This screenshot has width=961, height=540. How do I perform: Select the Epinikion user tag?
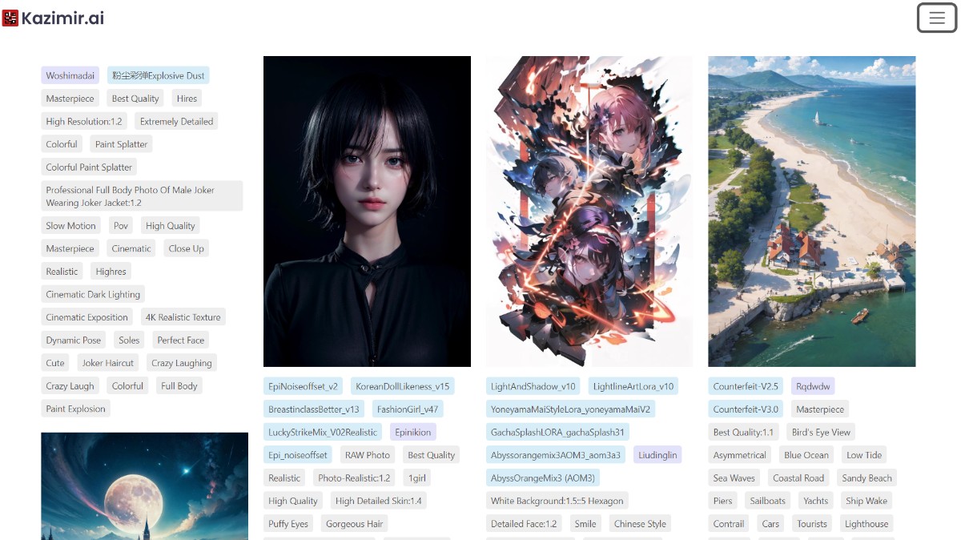tap(413, 432)
